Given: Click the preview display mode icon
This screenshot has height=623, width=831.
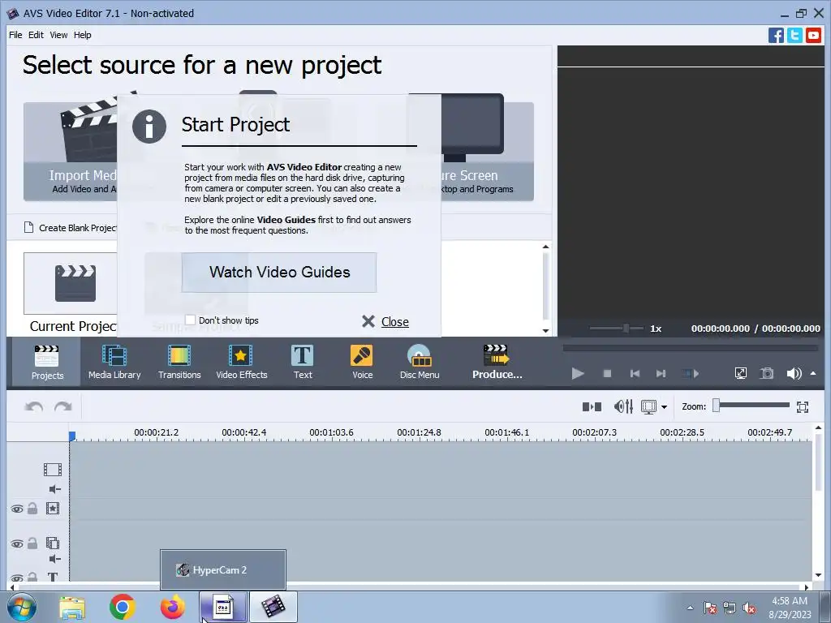Looking at the screenshot, I should 648,407.
